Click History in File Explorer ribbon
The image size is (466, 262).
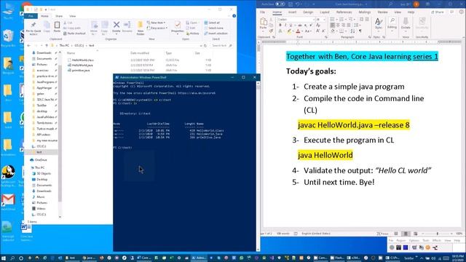pos(192,33)
